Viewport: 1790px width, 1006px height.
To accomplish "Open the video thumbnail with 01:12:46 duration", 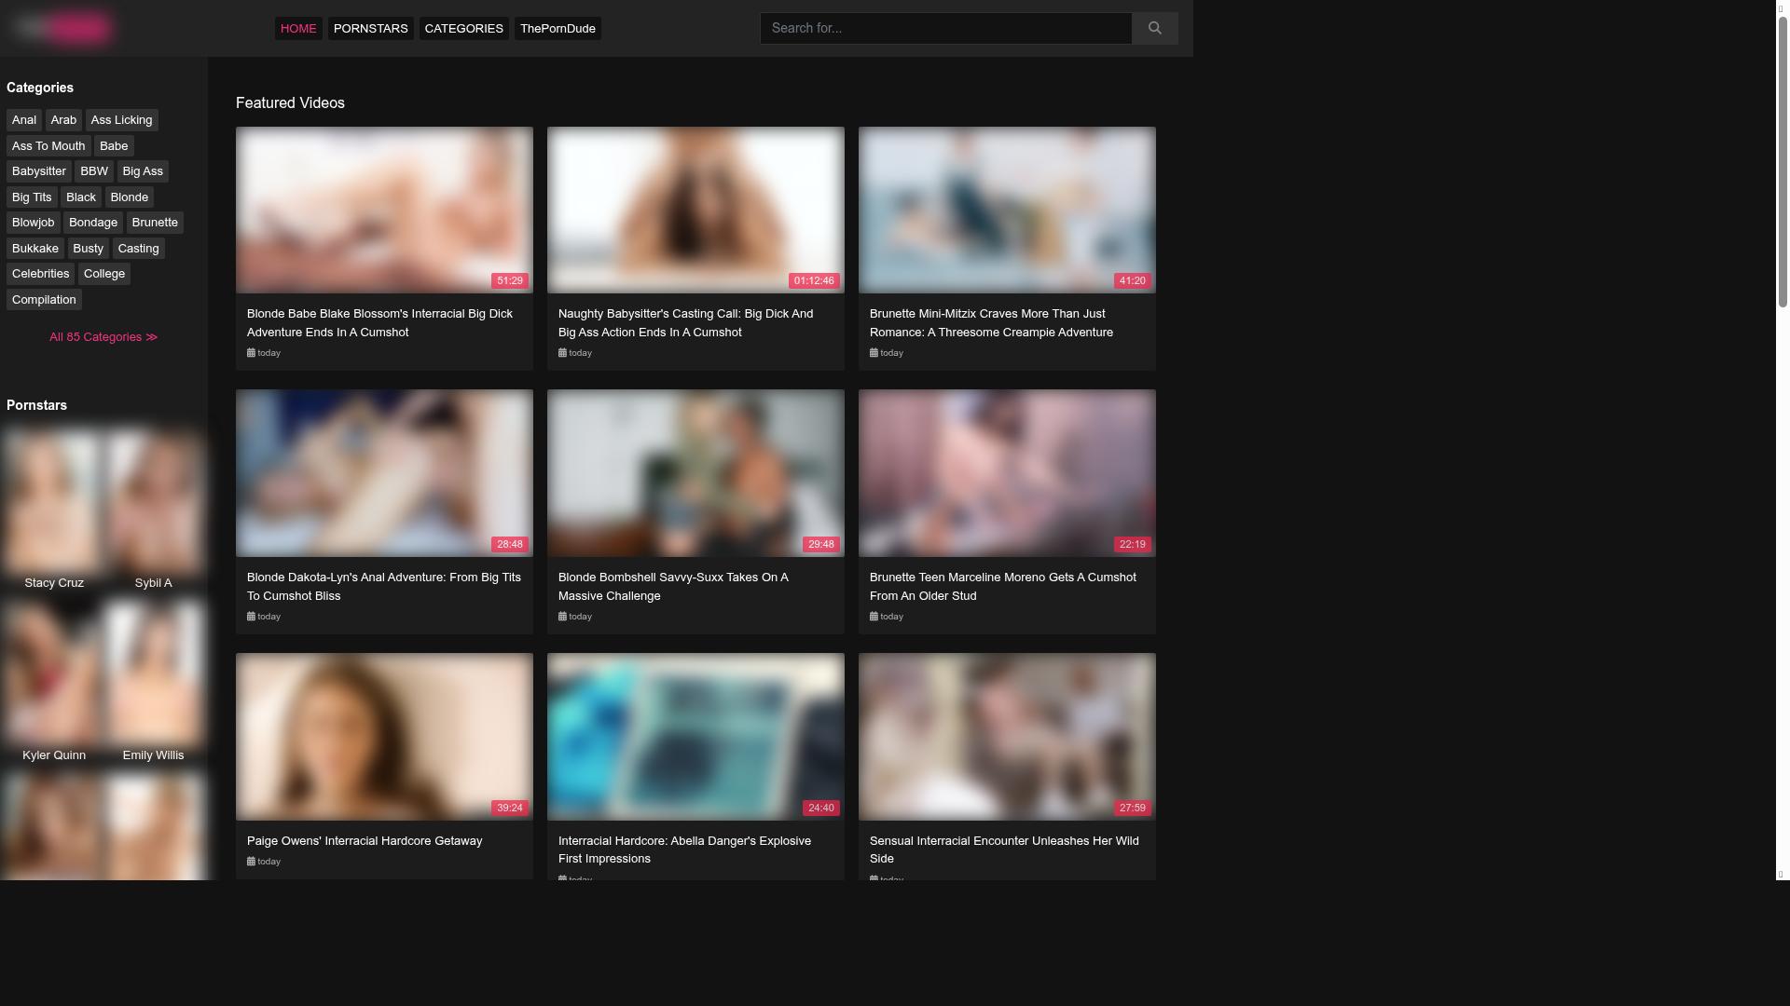I will [x=695, y=211].
